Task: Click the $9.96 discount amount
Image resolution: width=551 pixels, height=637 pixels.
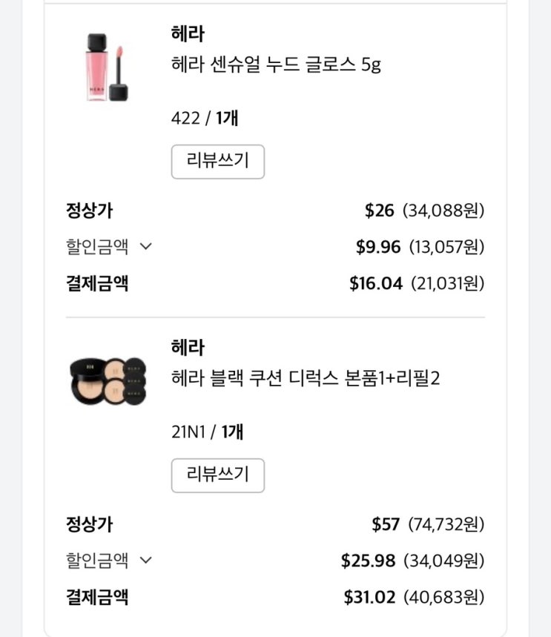Action: 377,247
